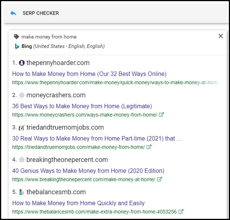Viewport: 230px width, 220px height.
Task: Open 'How to Make Money from Home (Our 32 Best Ways Online)'
Action: pyautogui.click(x=89, y=74)
